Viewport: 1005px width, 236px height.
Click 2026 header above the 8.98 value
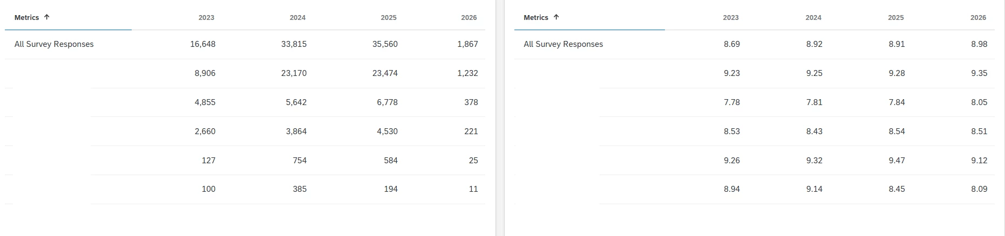(979, 18)
